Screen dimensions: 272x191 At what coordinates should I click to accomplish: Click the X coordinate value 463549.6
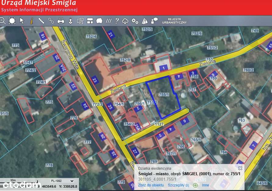(x=49, y=186)
